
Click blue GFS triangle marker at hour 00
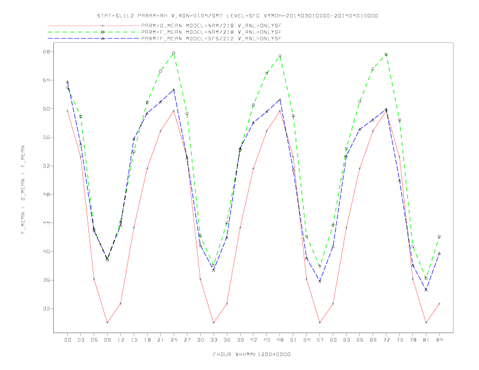68,82
